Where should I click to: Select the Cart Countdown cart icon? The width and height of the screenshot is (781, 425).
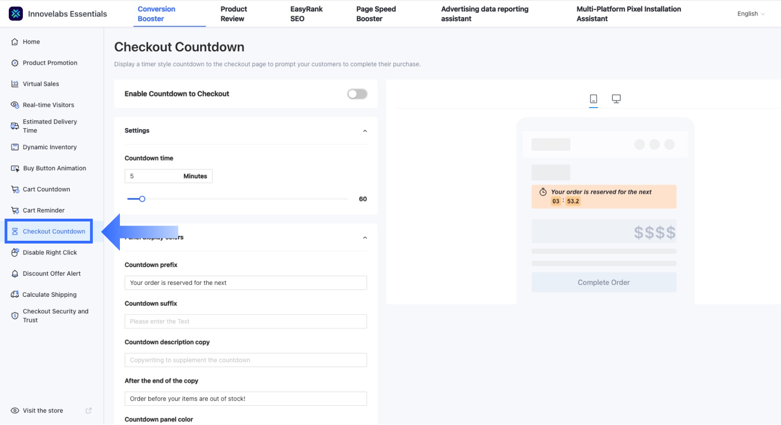15,189
